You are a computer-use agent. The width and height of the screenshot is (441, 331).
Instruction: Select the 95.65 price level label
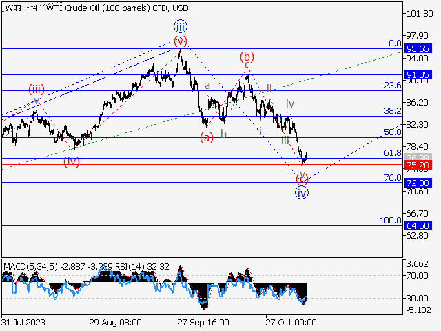[418, 48]
